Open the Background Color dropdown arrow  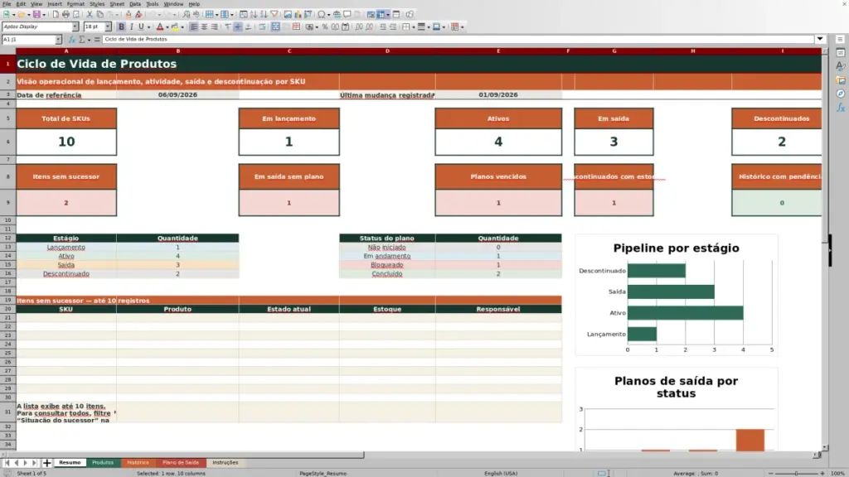(x=182, y=26)
